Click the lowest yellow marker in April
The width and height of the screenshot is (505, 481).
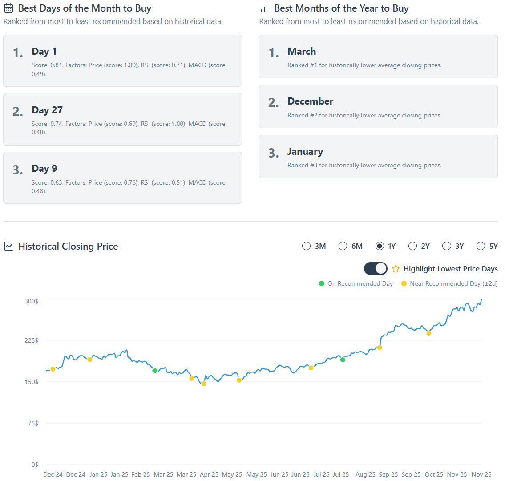pyautogui.click(x=204, y=384)
